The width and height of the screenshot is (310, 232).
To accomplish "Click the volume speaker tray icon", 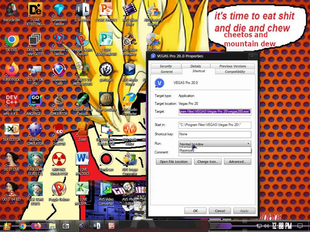I will [x=266, y=226].
